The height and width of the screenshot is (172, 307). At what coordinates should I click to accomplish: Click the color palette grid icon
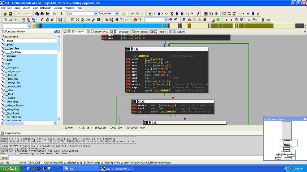click(98, 20)
